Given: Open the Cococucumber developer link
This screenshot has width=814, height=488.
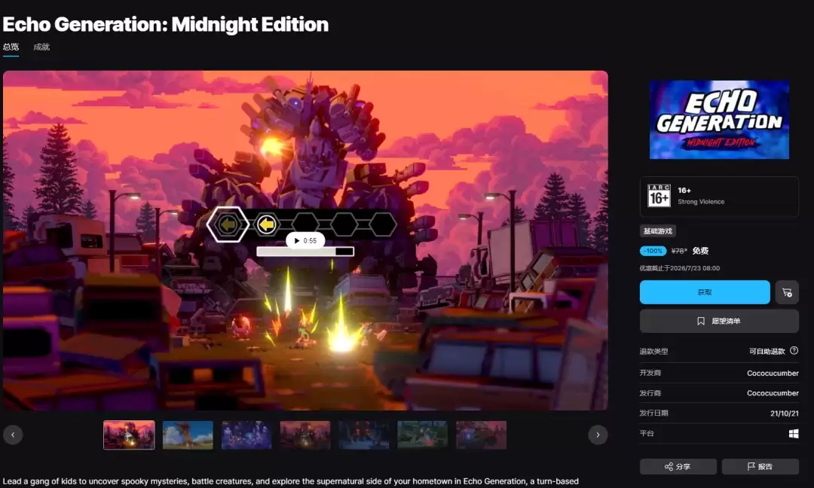Looking at the screenshot, I should point(773,373).
